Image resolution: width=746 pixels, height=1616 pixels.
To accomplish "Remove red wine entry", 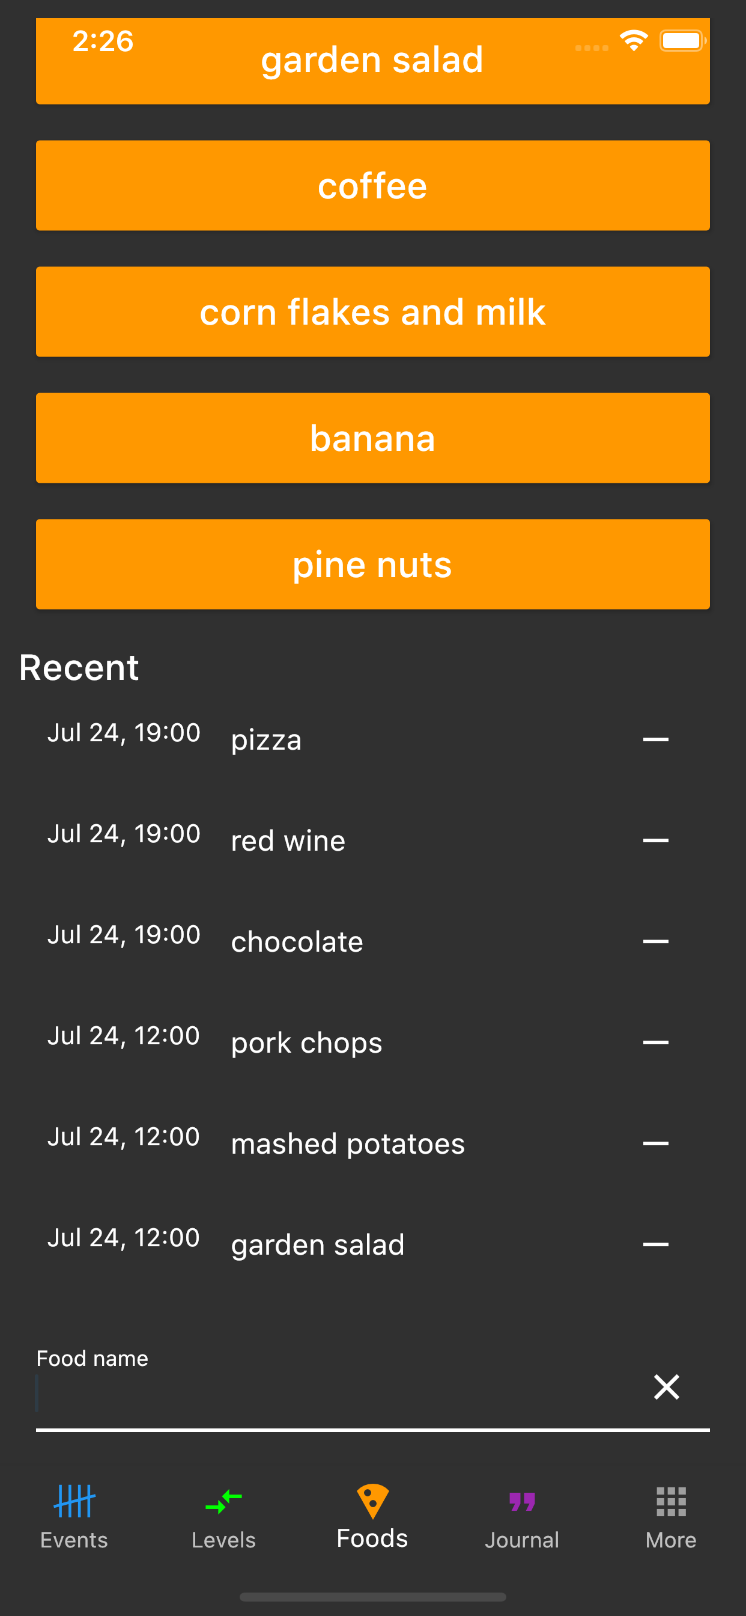I will coord(655,840).
